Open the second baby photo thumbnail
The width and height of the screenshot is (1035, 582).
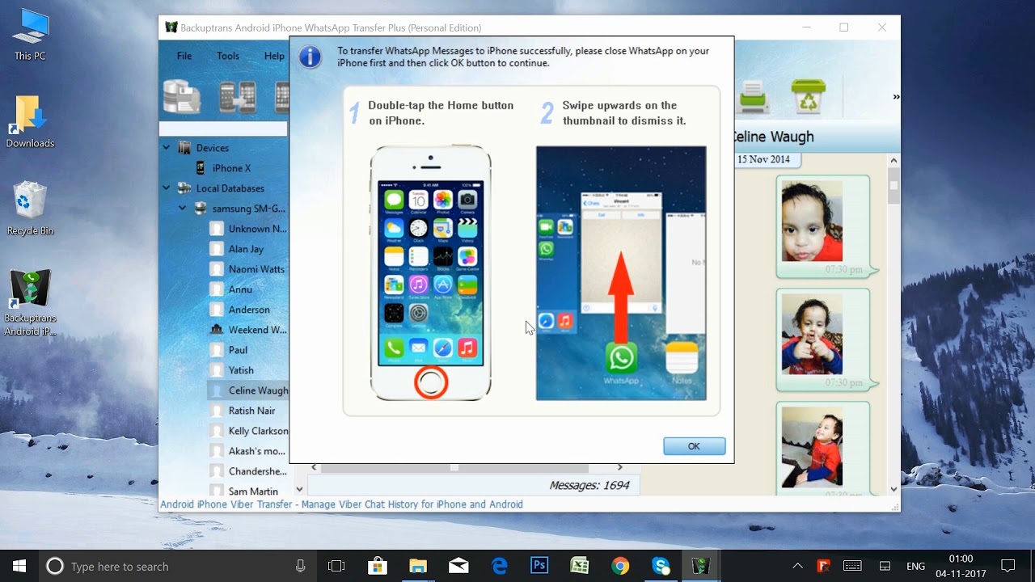811,334
